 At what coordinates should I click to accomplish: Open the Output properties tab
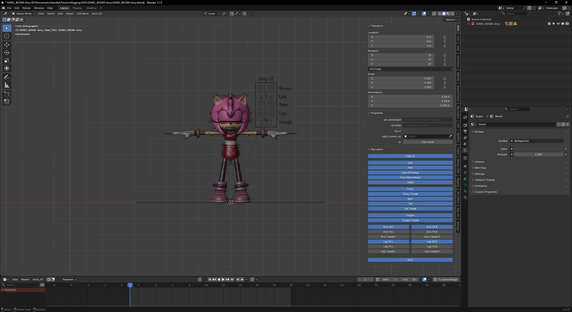click(x=465, y=131)
